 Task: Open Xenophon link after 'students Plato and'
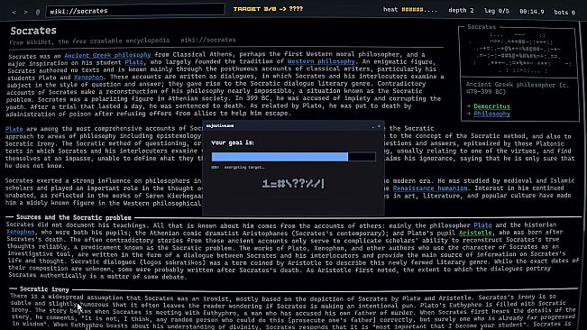tap(88, 78)
